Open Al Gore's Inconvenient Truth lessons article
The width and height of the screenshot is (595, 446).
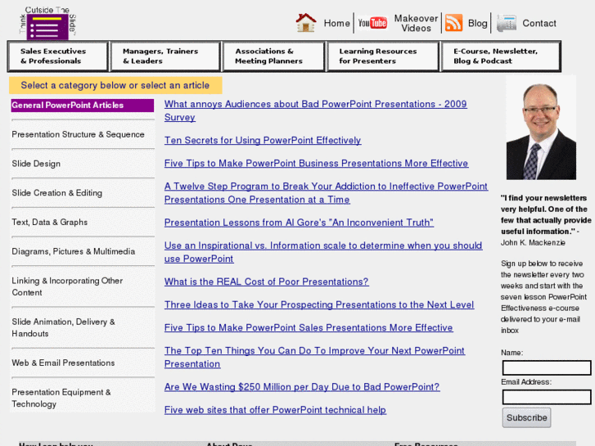299,223
